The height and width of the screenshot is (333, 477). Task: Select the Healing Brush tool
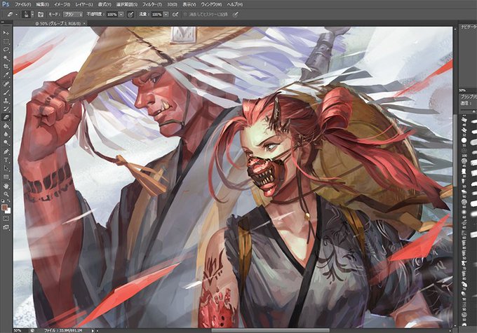[x=6, y=83]
